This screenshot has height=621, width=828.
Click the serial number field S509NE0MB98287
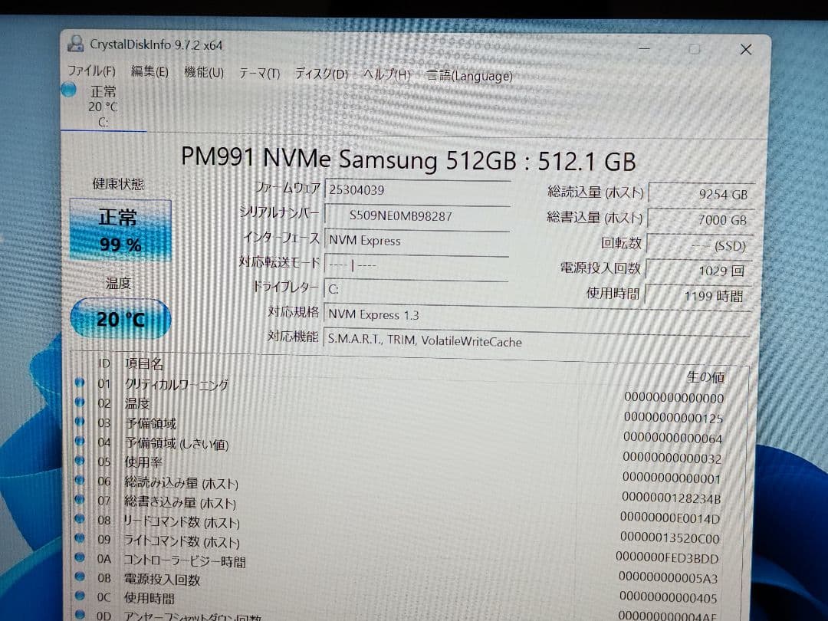(x=418, y=215)
